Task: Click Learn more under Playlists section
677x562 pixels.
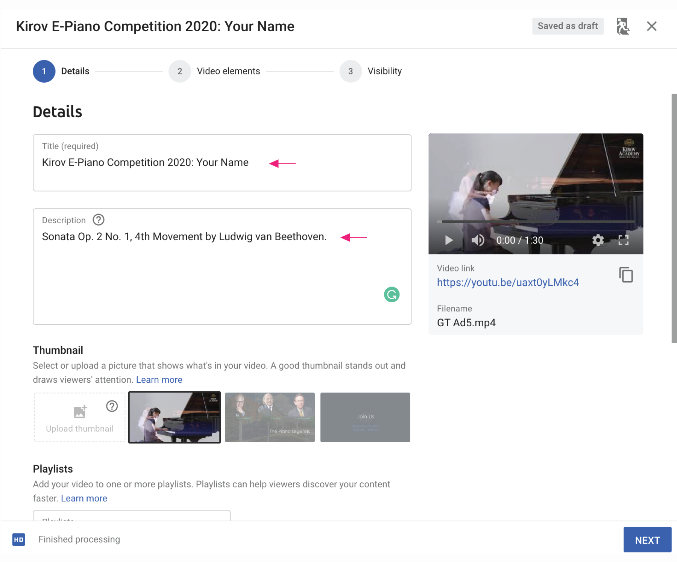Action: [x=84, y=498]
